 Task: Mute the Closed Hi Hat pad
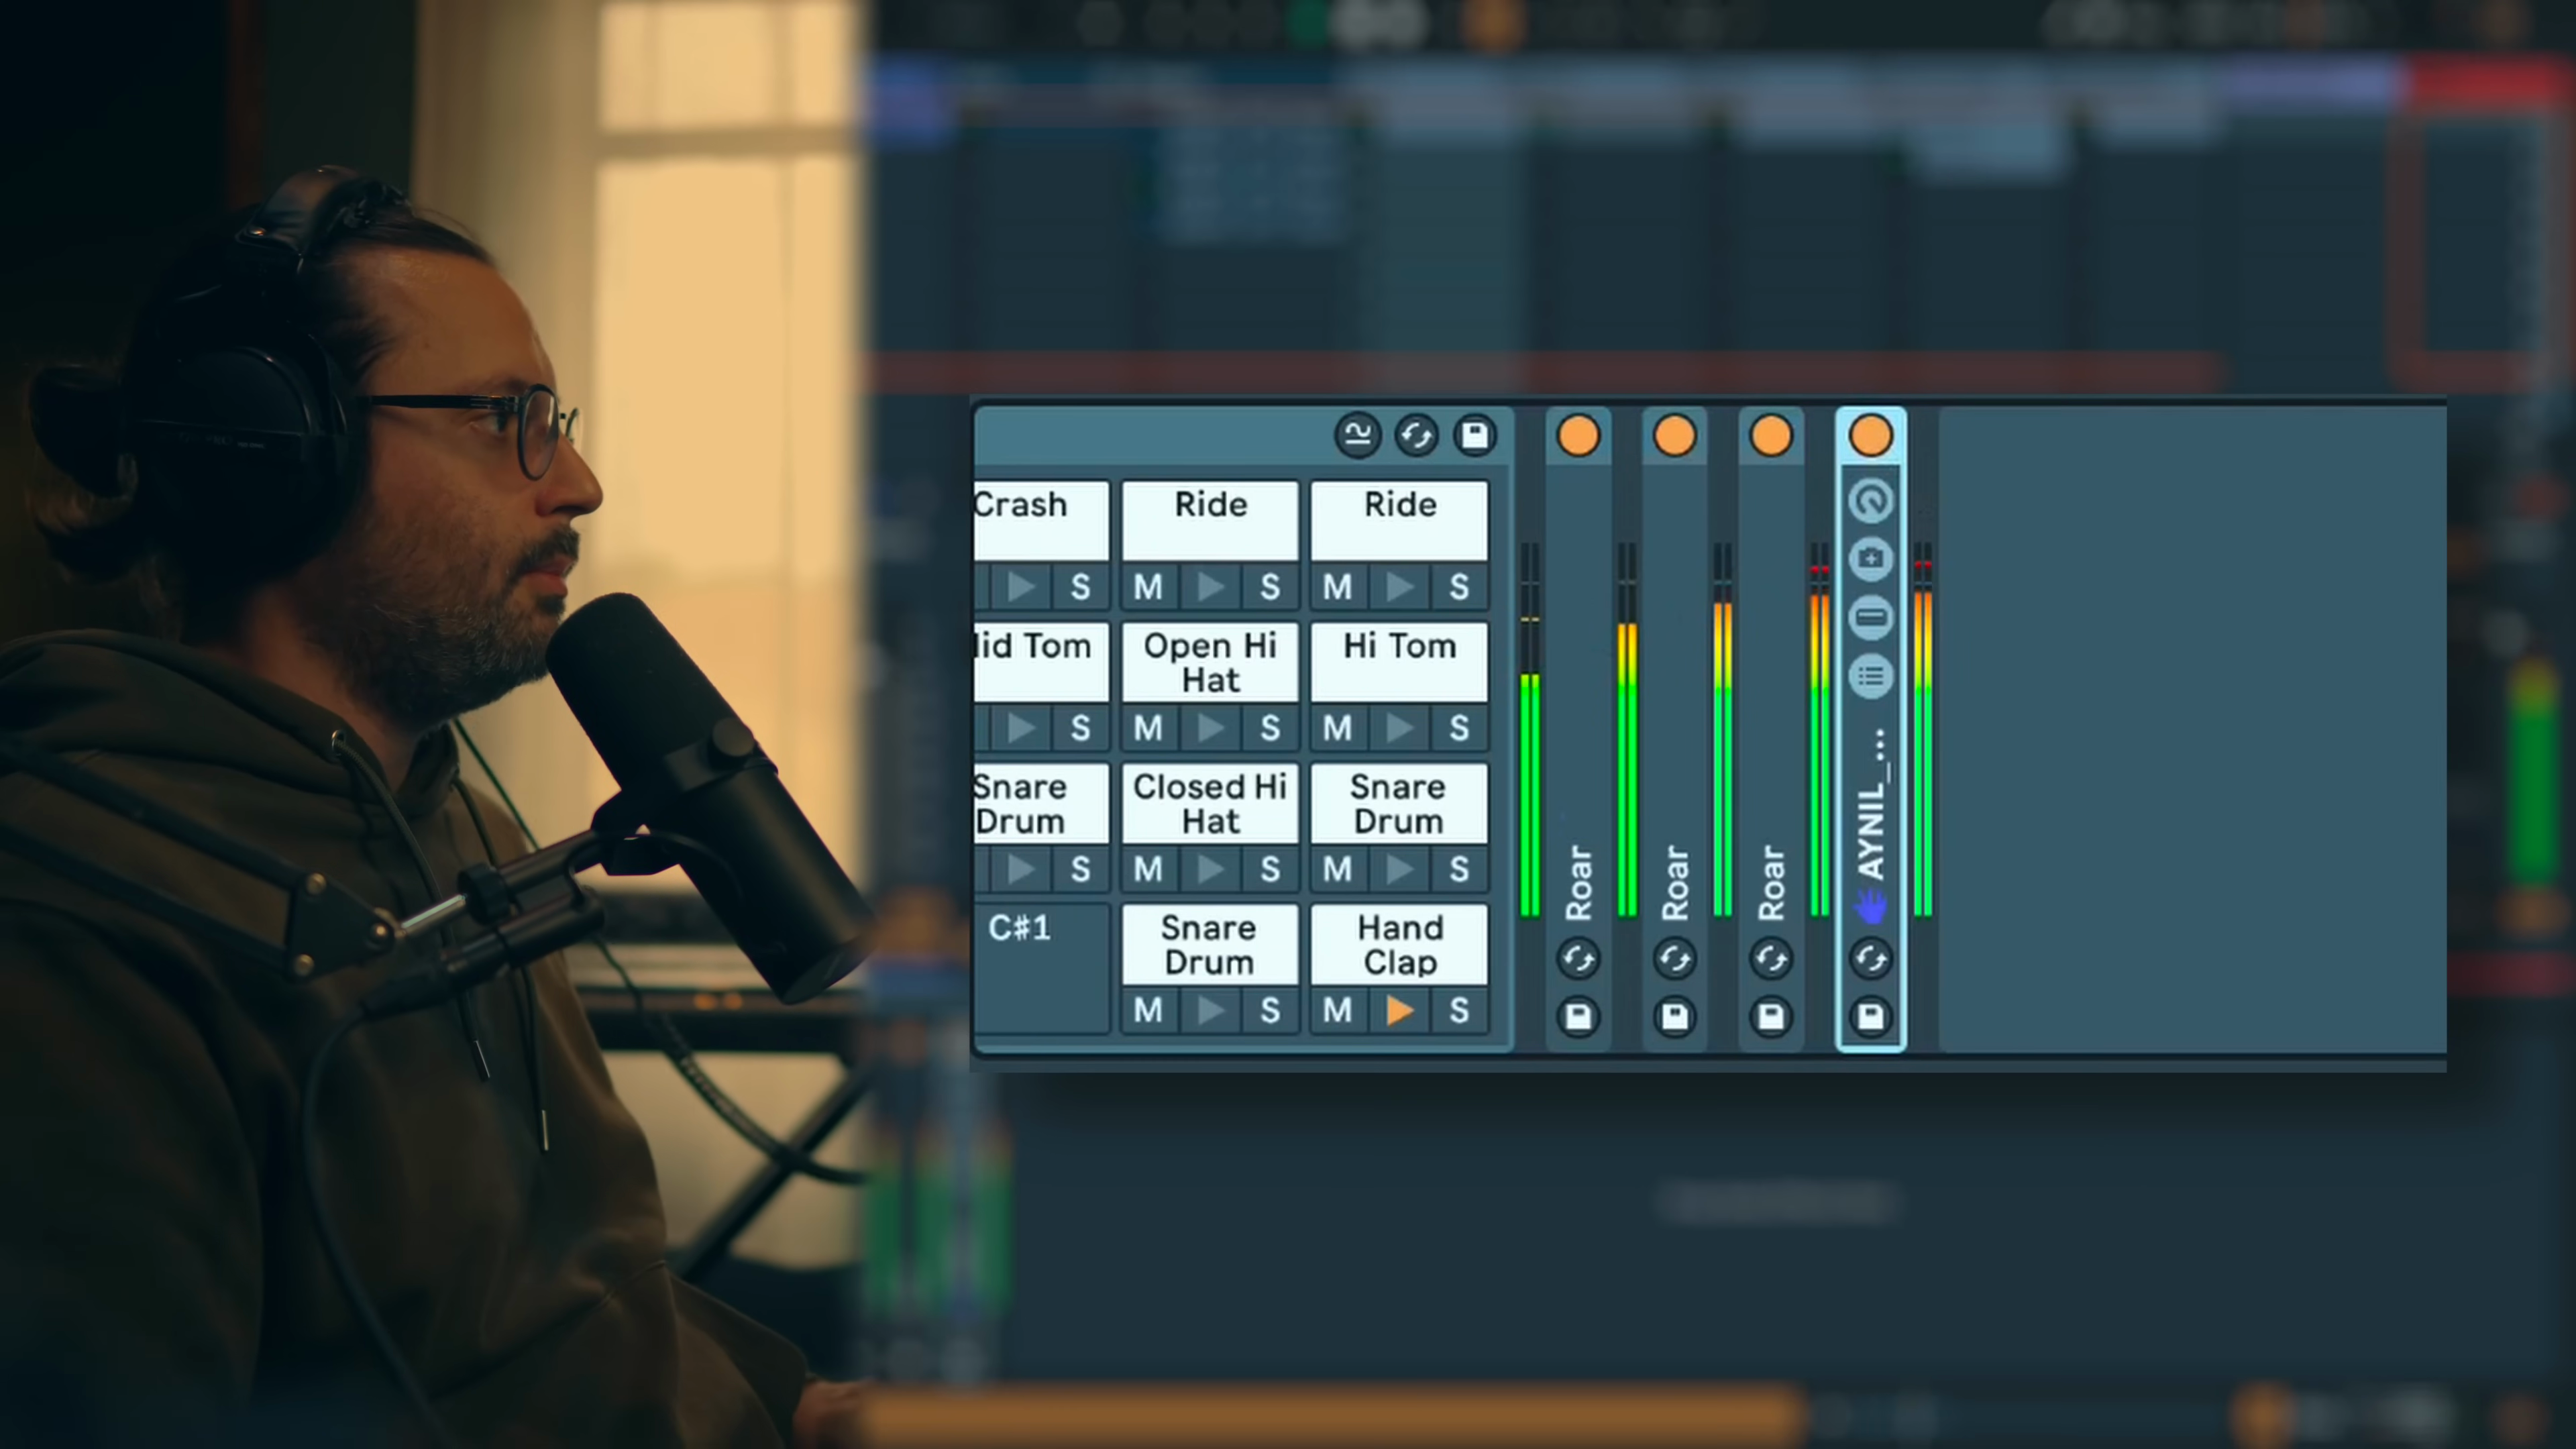pos(1148,869)
